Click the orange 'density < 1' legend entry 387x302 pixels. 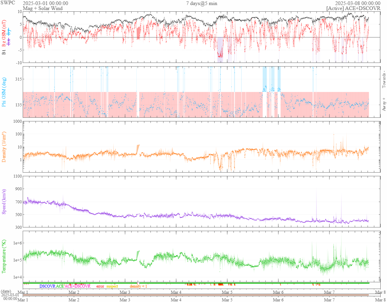(138, 286)
